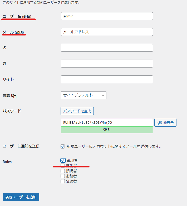Click the ユーザーに通知を送信 label text

[x=21, y=146]
